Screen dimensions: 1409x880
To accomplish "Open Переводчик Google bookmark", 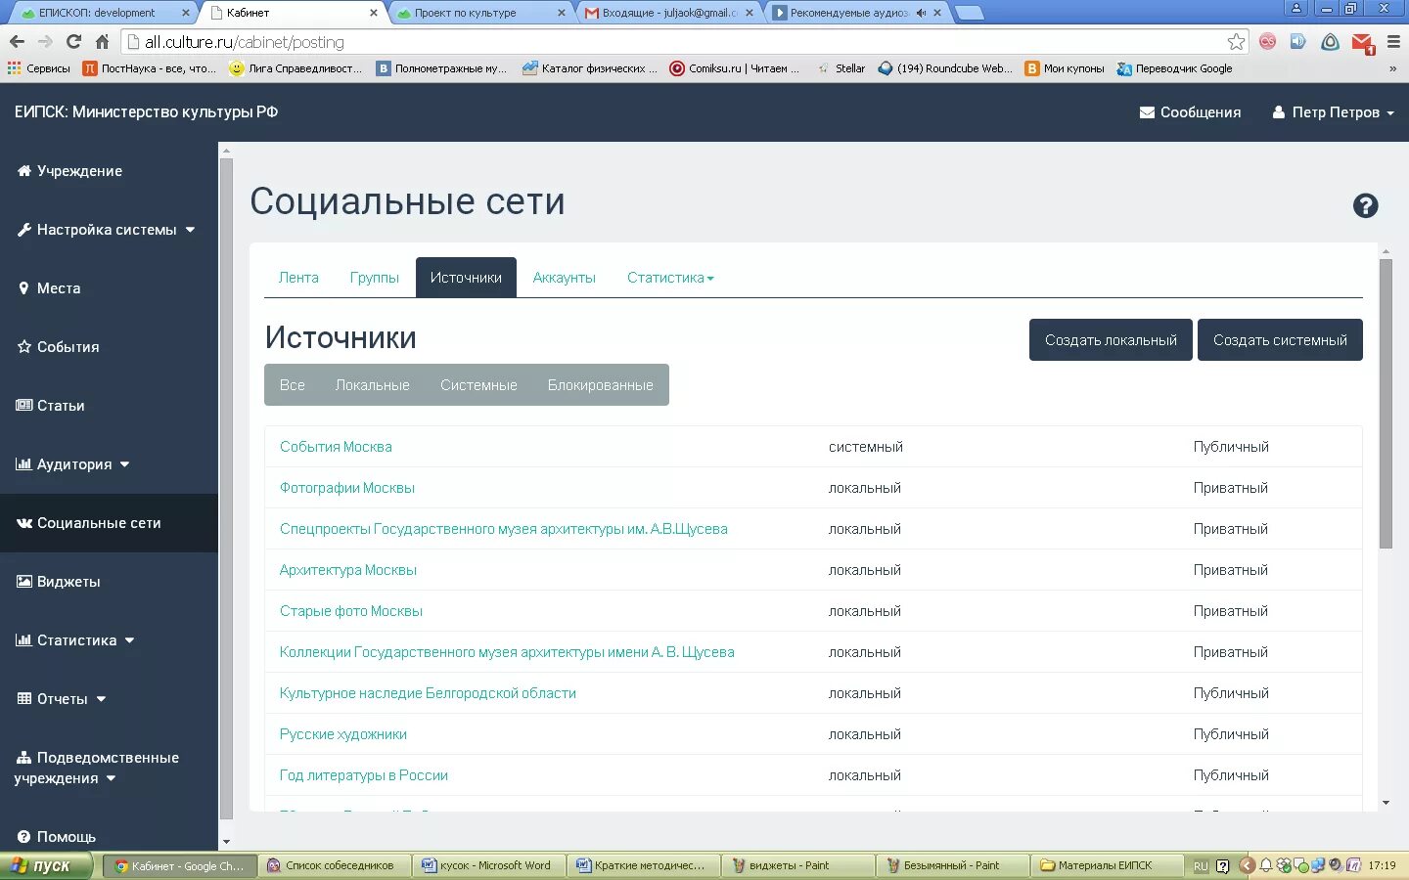I will [x=1174, y=68].
